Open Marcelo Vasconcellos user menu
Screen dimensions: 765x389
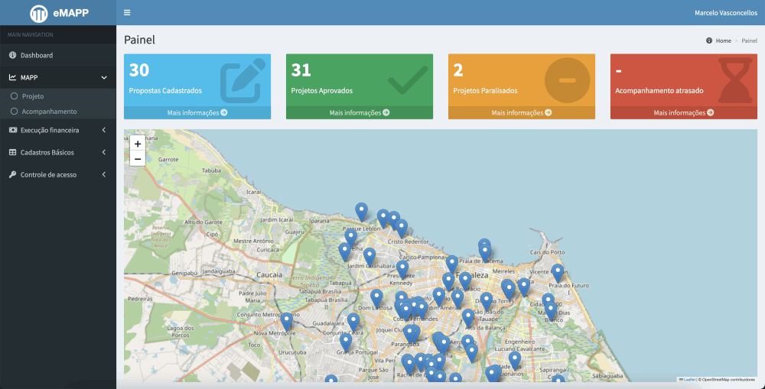click(x=725, y=13)
